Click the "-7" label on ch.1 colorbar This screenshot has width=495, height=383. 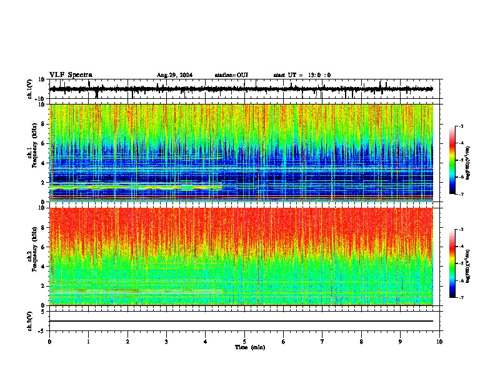tap(461, 194)
